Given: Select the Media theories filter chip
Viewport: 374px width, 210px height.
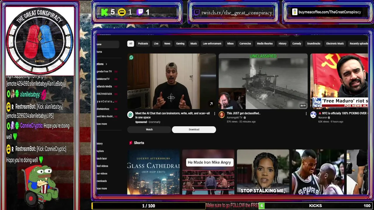Looking at the screenshot, I should pyautogui.click(x=265, y=43).
